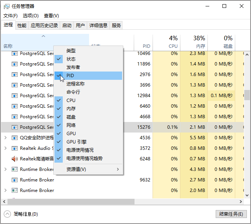Switch to the 性能 tab
251x224 pixels.
[x=22, y=26]
